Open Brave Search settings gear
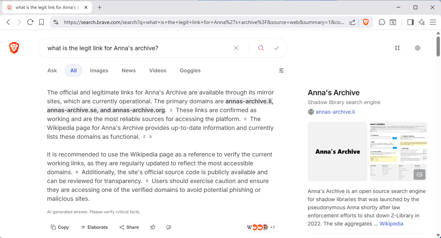This screenshot has width=441, height=238. (x=418, y=48)
